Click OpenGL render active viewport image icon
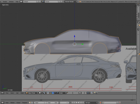Image resolution: width=140 pixels, height=104 pixels. [x=94, y=93]
